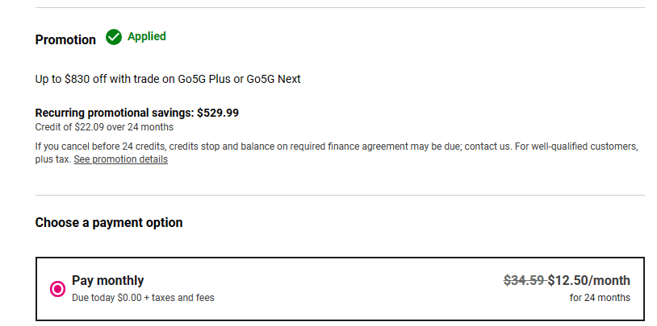The image size is (657, 326).
Task: Click 'Due today $0.00 + taxes and fees'
Action: click(143, 298)
